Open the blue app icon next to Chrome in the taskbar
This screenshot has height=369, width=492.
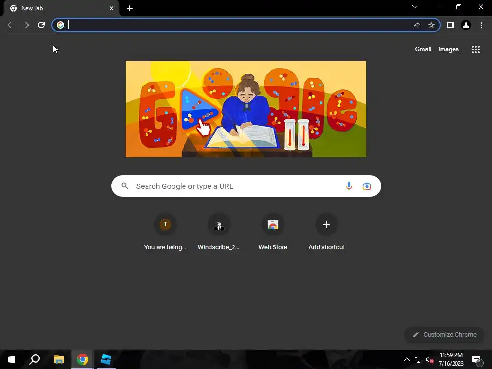[106, 359]
